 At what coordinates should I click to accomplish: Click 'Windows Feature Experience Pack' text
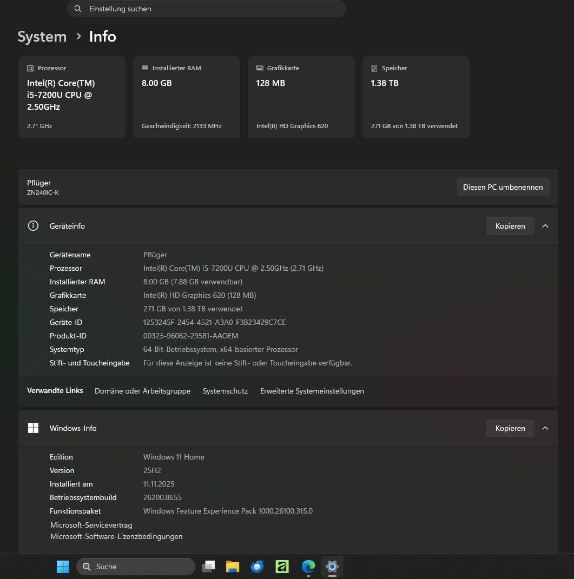point(228,511)
